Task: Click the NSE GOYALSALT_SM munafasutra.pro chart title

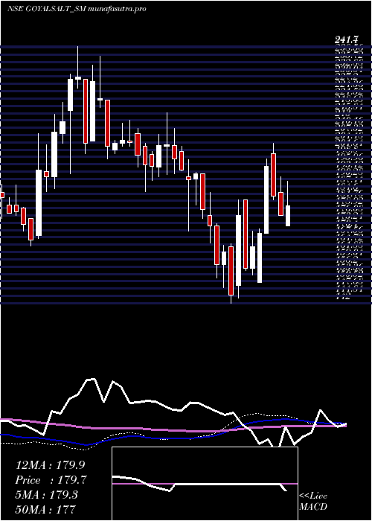Action: 77,9
